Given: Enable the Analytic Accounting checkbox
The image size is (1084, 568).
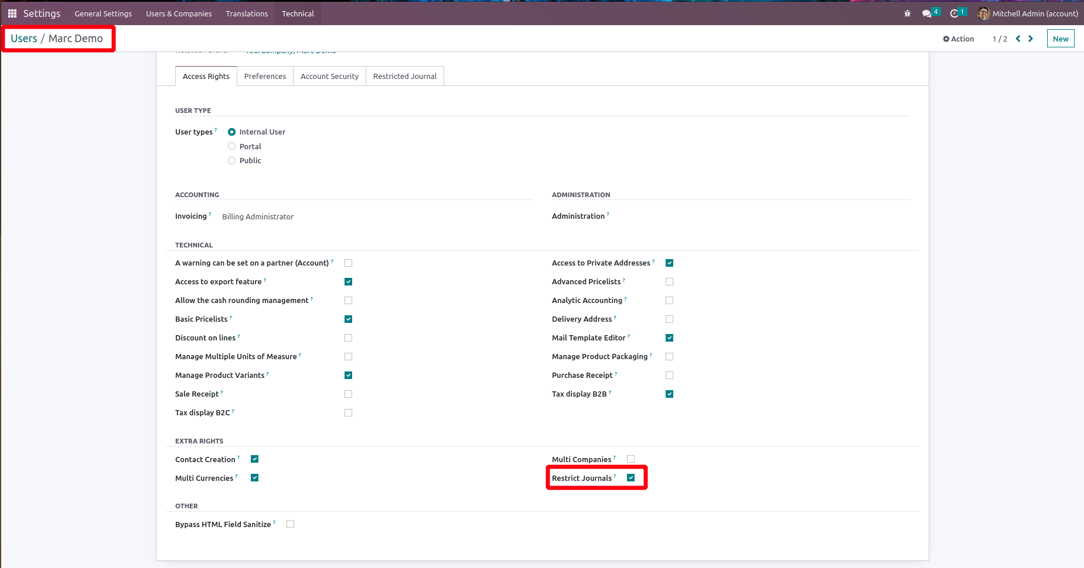Looking at the screenshot, I should pos(669,300).
